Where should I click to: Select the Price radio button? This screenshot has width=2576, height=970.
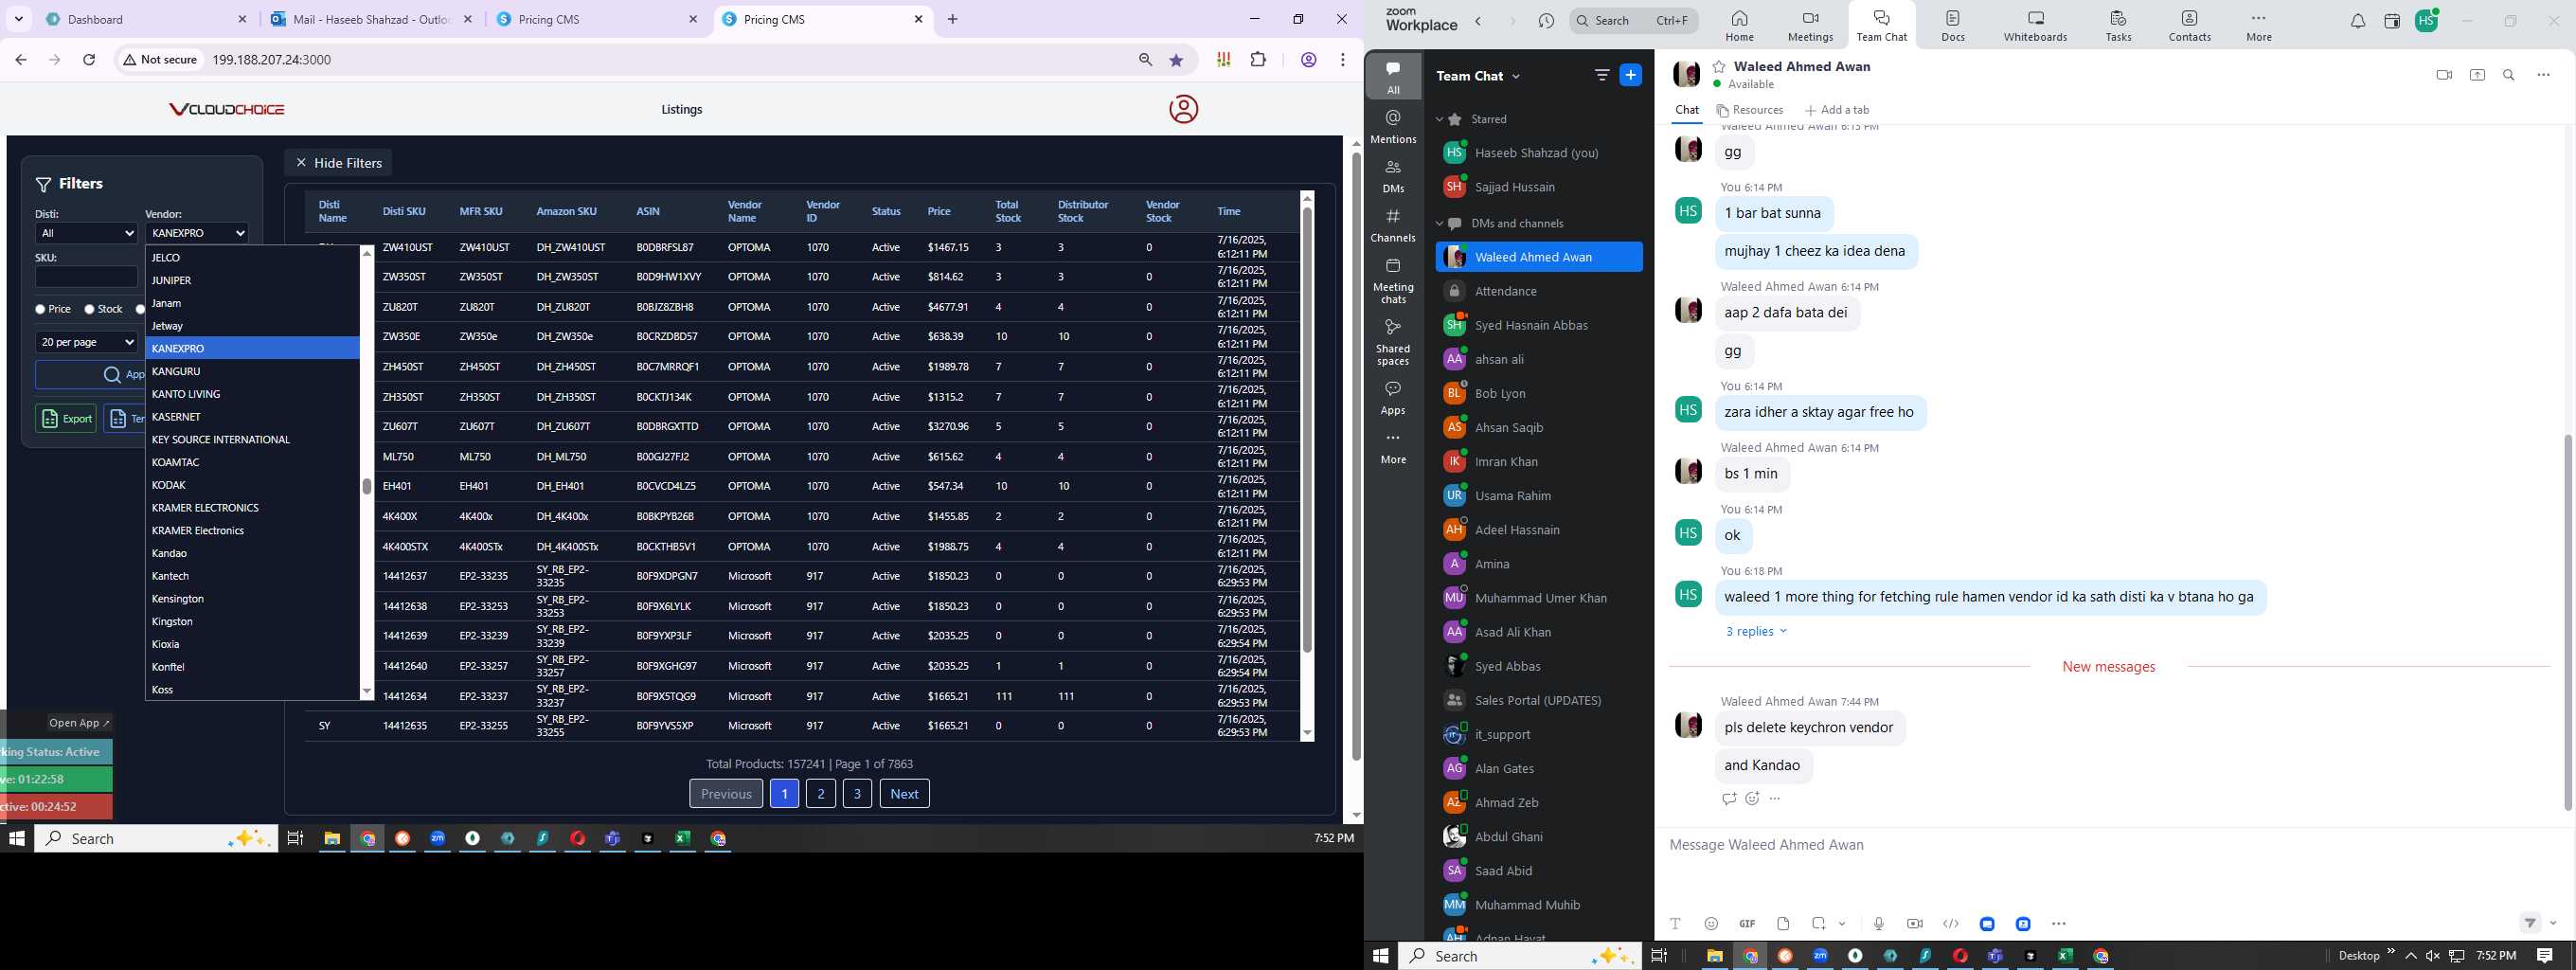click(40, 310)
